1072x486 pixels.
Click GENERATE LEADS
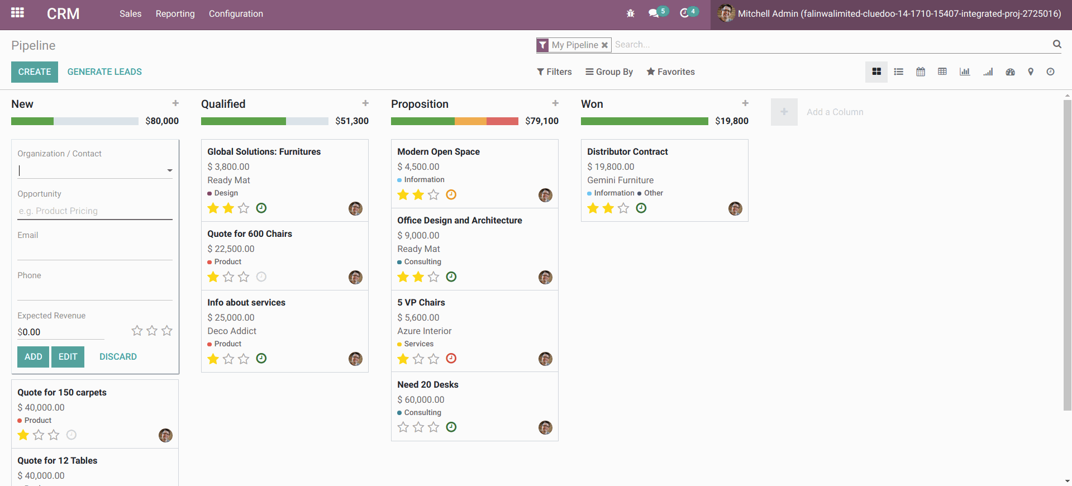coord(104,72)
